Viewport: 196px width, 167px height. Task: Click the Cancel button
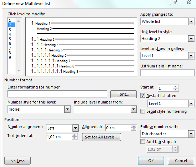coord(181,161)
